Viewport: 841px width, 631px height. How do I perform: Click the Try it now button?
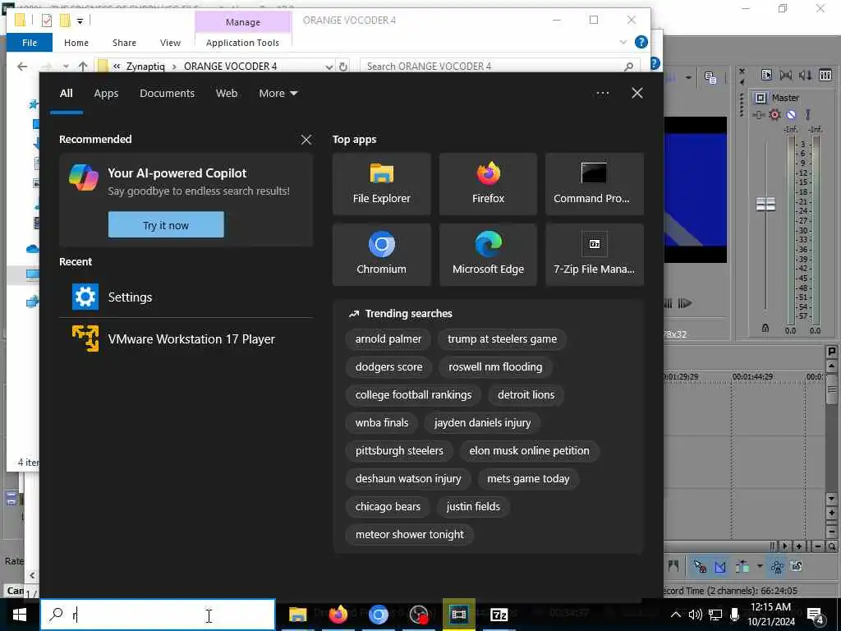(x=166, y=225)
